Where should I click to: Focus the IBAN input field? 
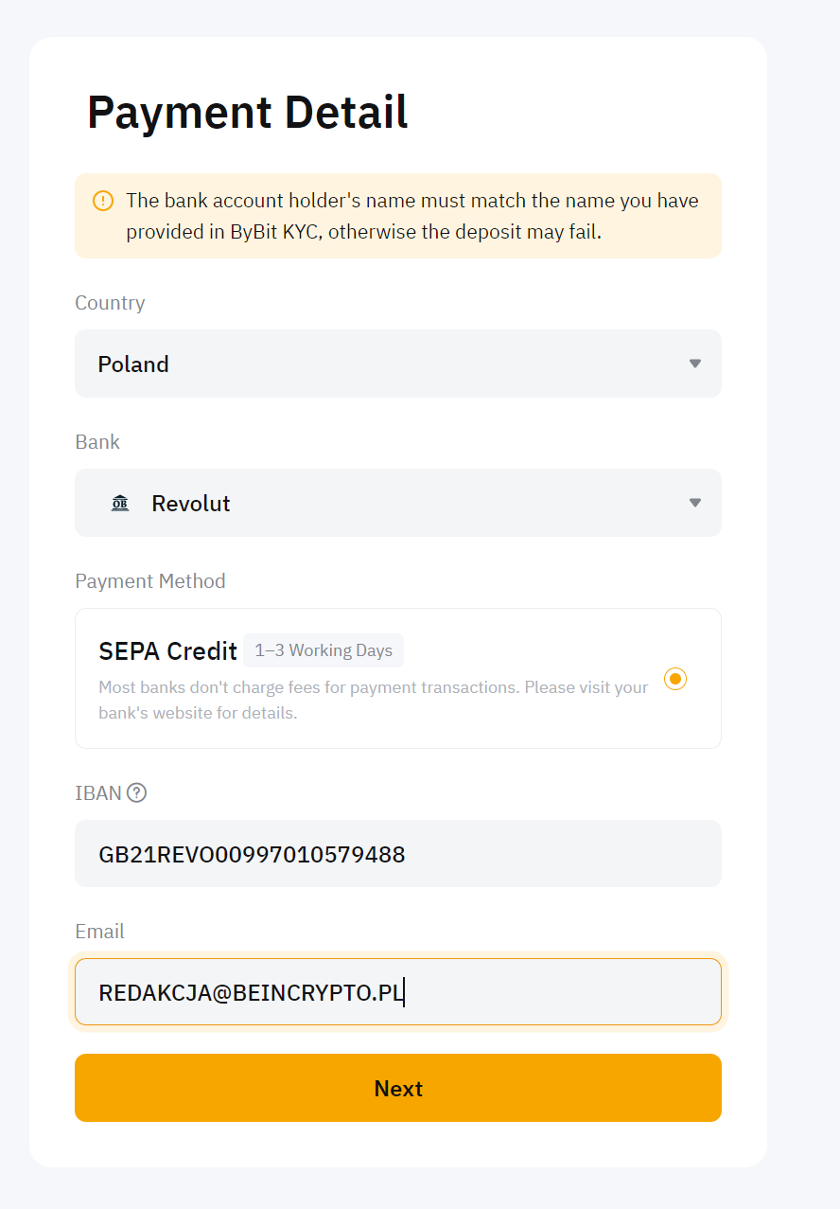[397, 854]
